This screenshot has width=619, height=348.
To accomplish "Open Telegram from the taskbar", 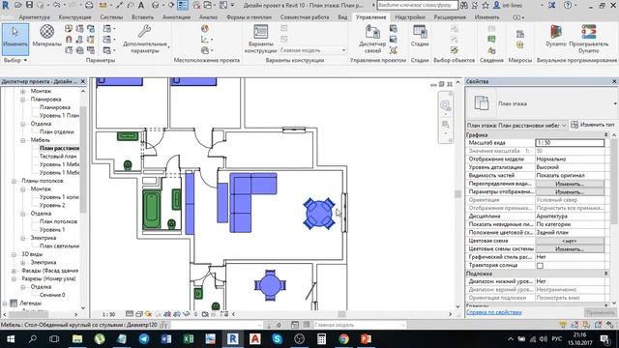I will tap(144, 339).
